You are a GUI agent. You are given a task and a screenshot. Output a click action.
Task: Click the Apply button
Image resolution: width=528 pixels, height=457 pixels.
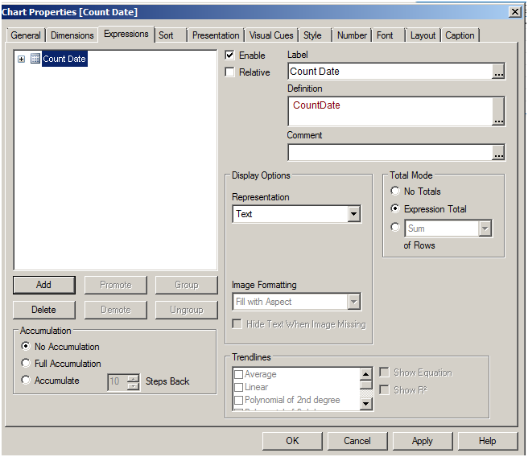click(x=422, y=441)
